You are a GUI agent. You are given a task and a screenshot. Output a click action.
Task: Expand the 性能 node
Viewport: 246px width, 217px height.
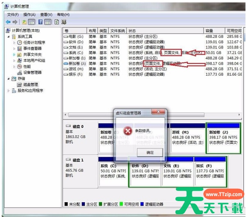pos(14,67)
